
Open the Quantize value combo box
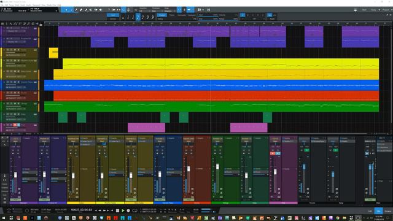pos(145,11)
